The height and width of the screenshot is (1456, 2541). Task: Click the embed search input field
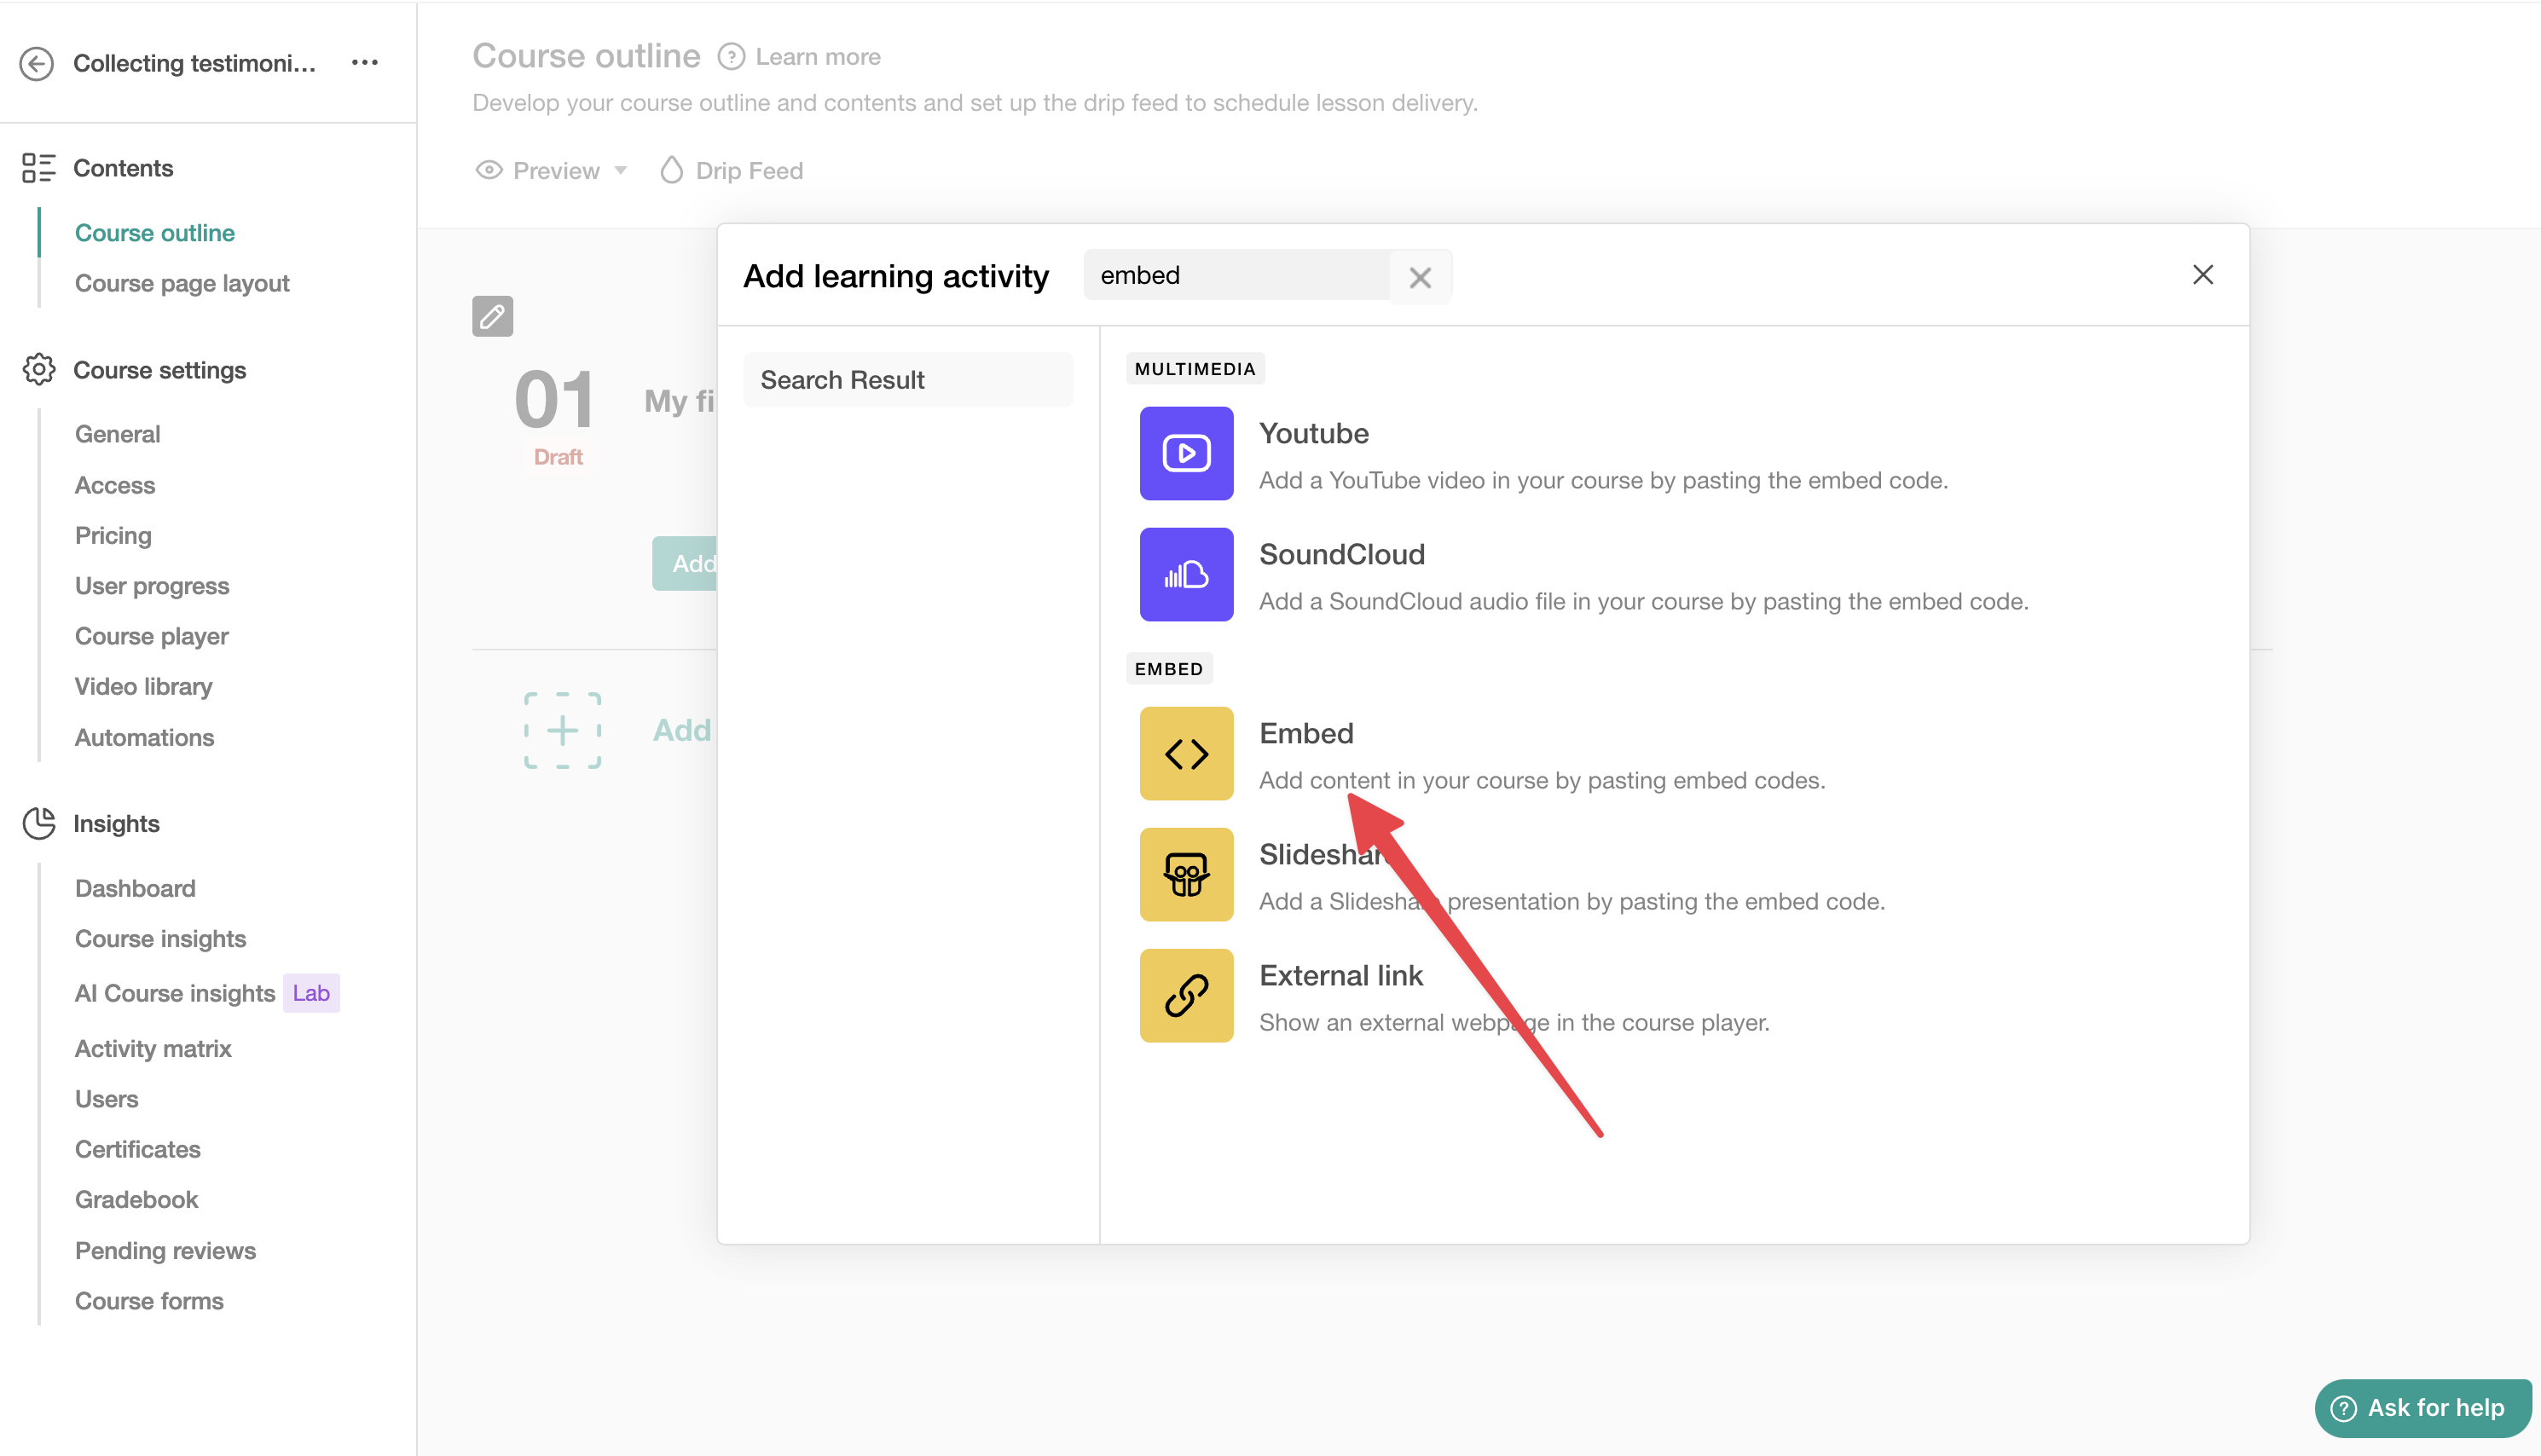coord(1237,275)
